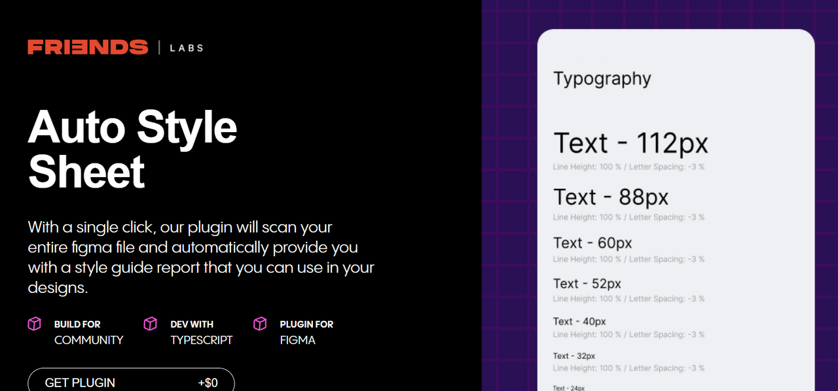The height and width of the screenshot is (391, 838).
Task: Click the BUILD FOR label
Action: pyautogui.click(x=77, y=324)
